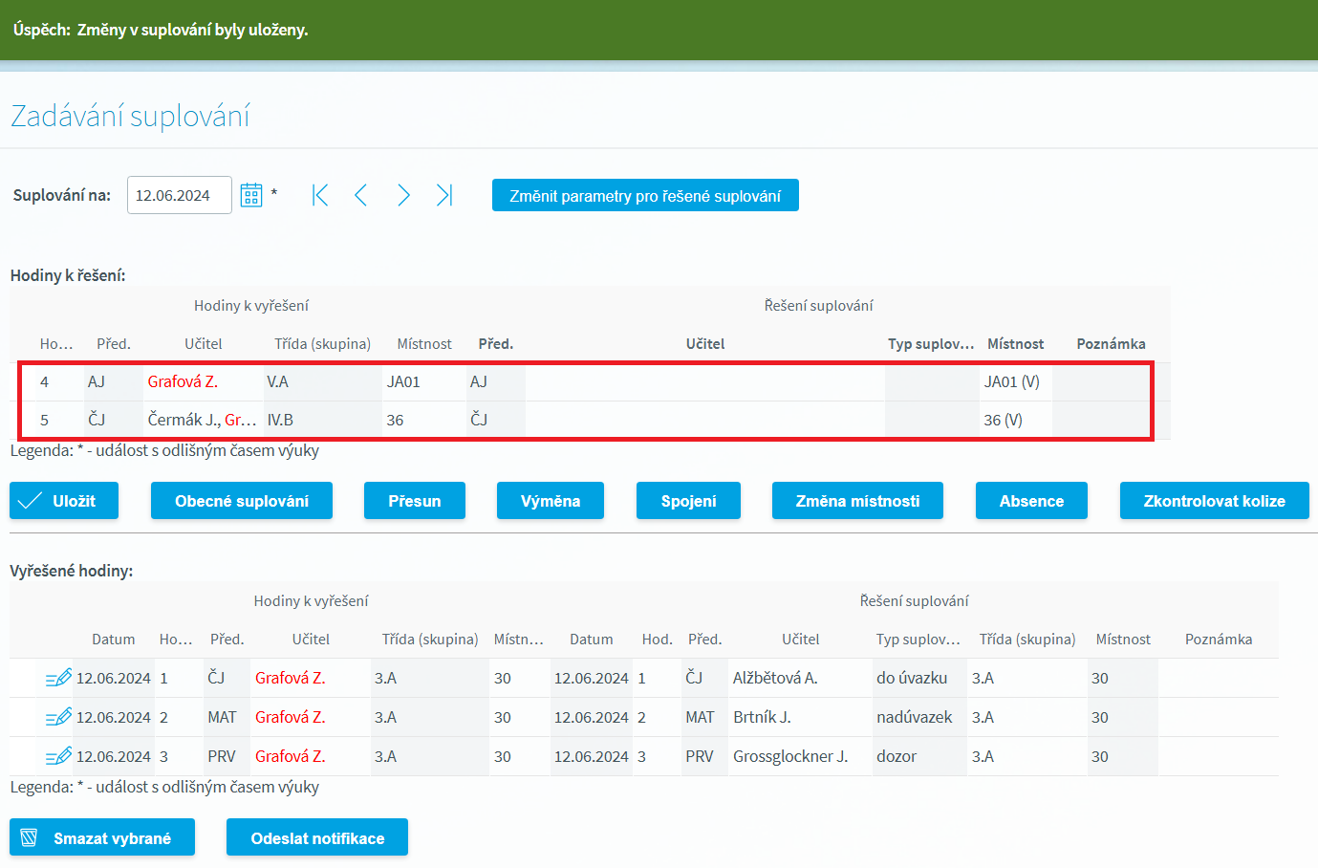Click the Přesun button
The image size is (1318, 868).
(x=415, y=501)
